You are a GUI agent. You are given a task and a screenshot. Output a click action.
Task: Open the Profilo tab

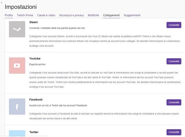(x=9, y=15)
